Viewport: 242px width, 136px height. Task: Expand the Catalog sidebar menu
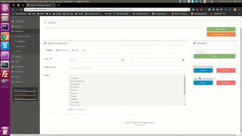click(x=25, y=26)
